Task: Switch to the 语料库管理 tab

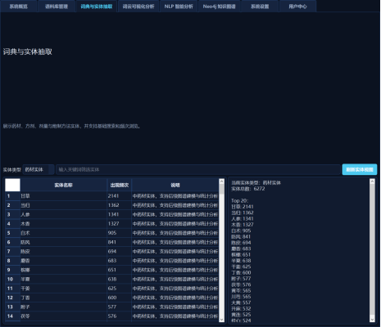Action: coord(57,7)
